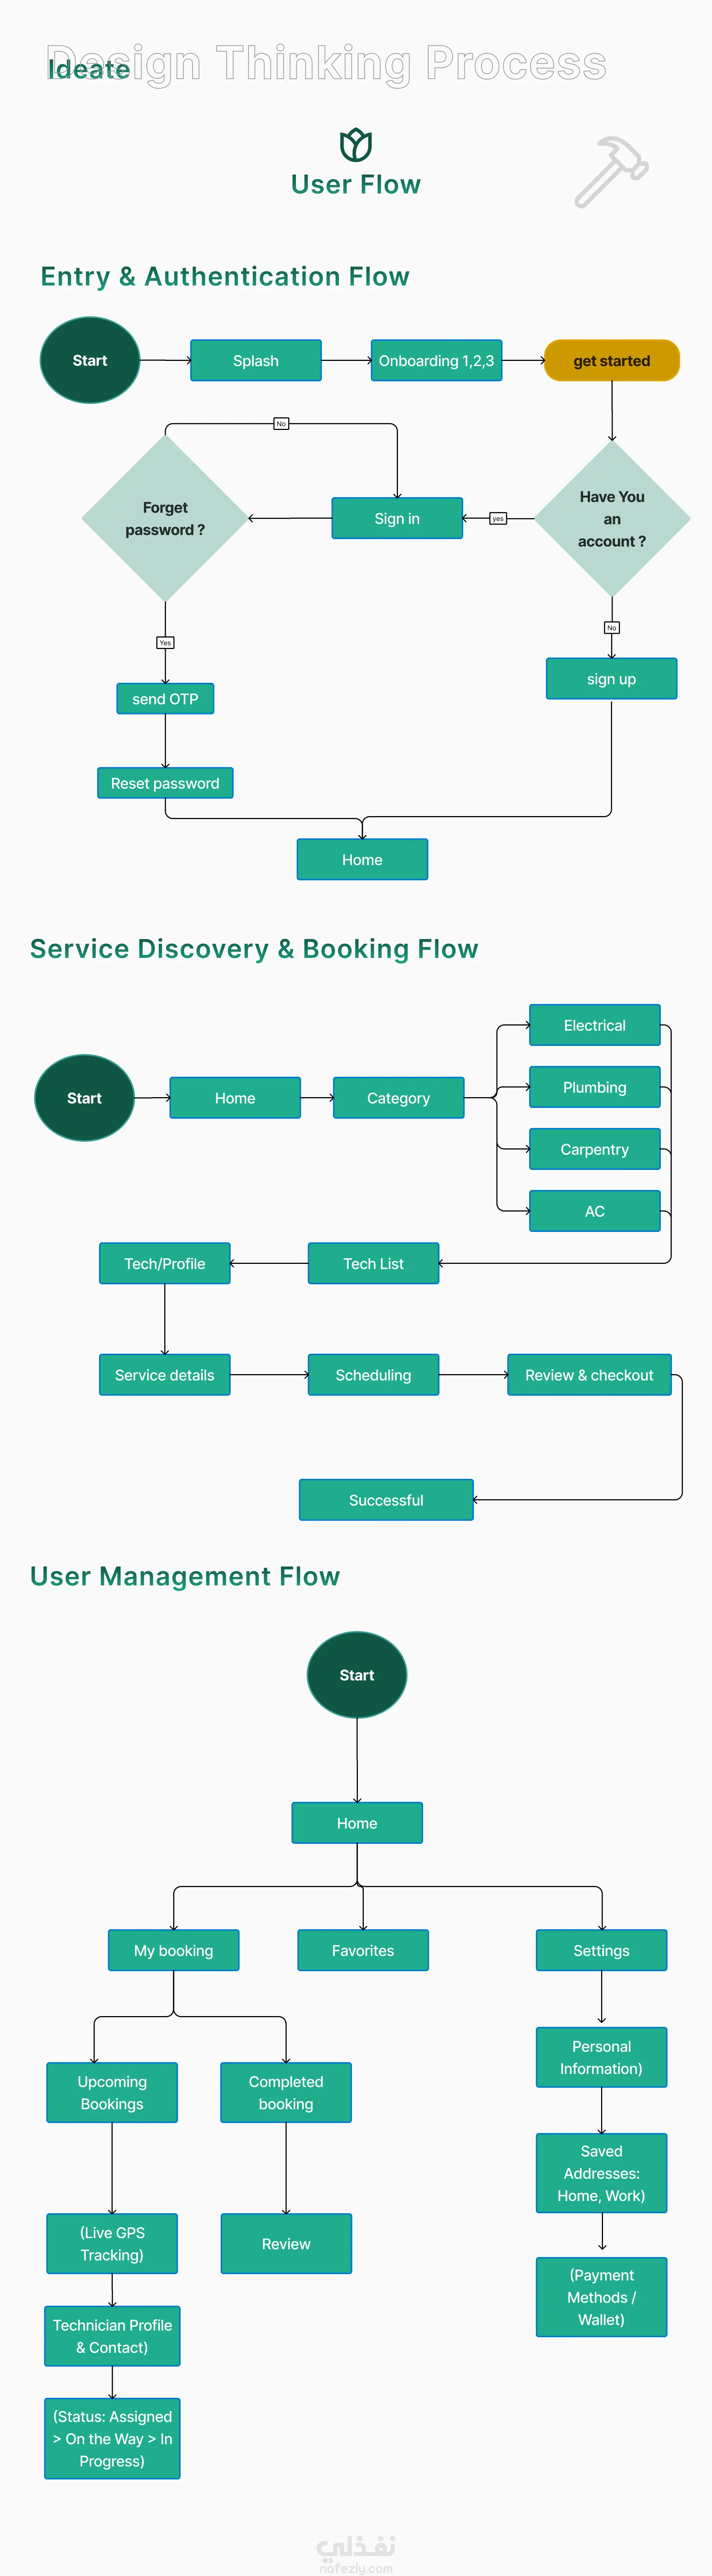Click the yellow get started node
Screen dimensions: 712x2576
point(612,361)
